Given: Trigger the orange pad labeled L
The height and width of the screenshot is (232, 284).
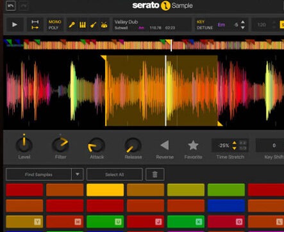Looking at the screenshot, I should pyautogui.click(x=266, y=222).
